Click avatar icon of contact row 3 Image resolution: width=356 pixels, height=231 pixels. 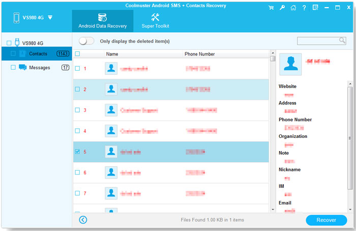point(111,110)
